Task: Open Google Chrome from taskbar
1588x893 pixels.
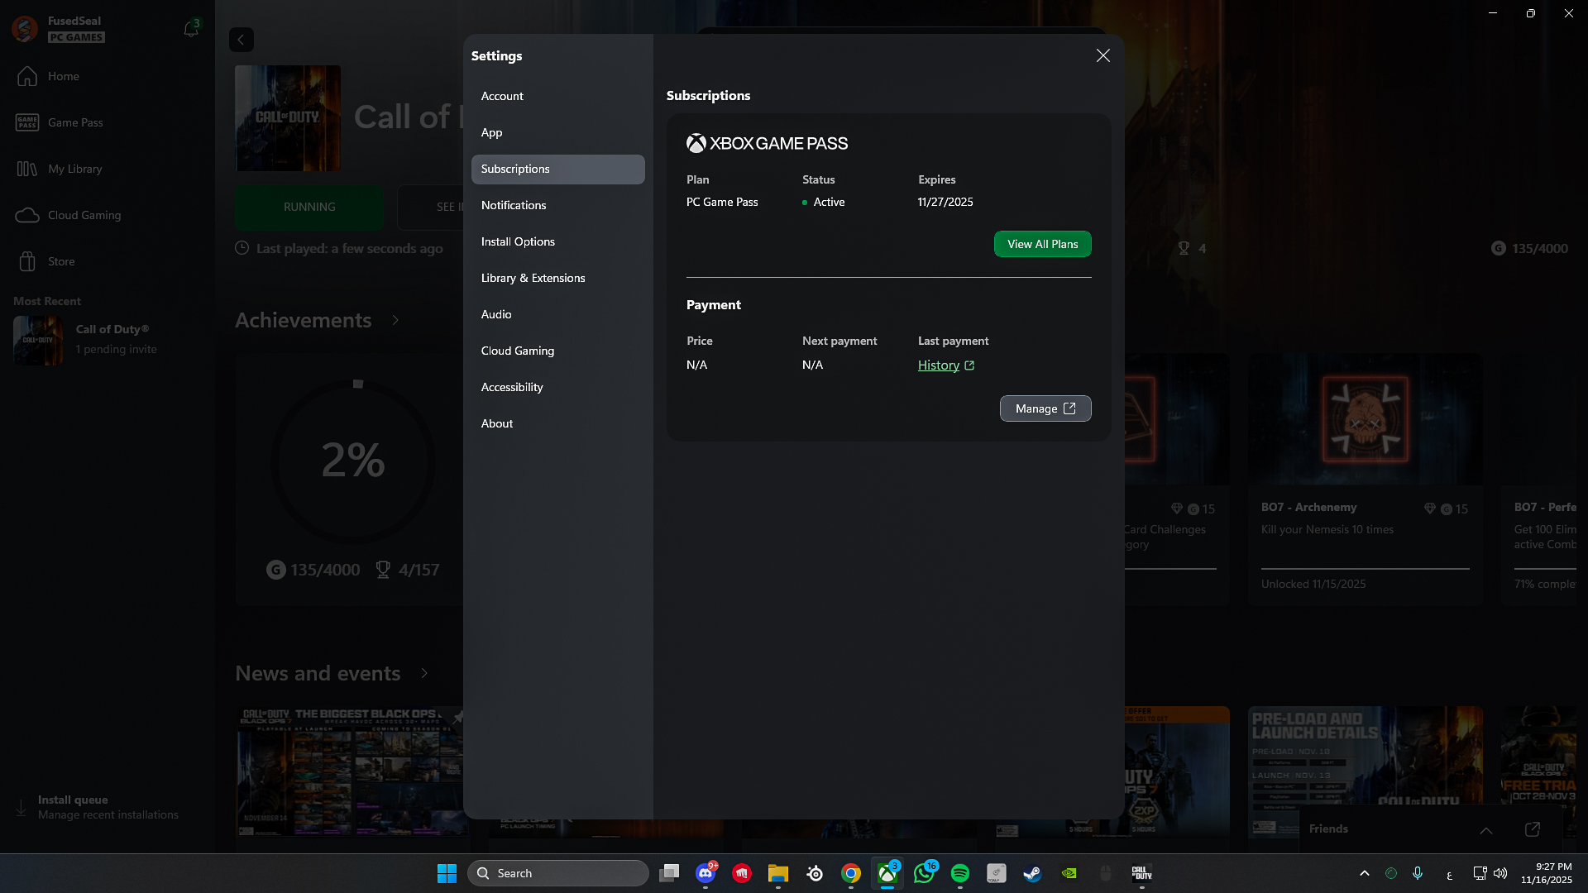Action: pos(851,873)
